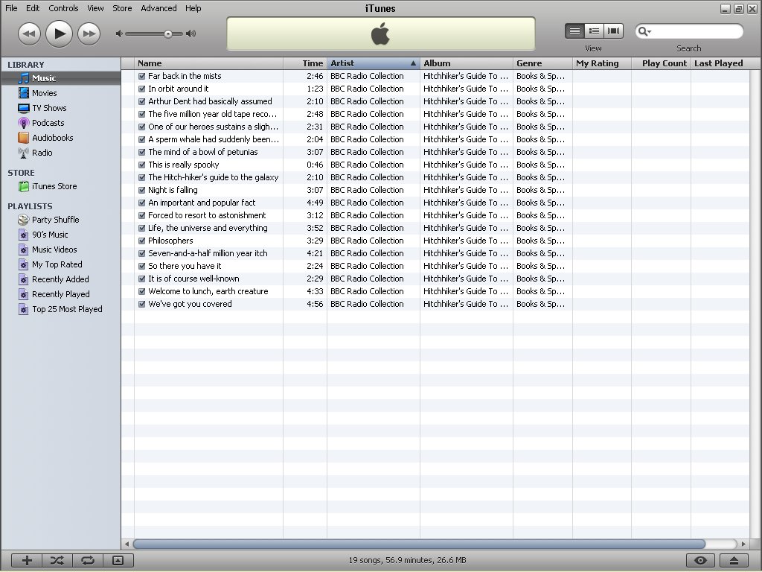The width and height of the screenshot is (762, 572).
Task: Uncheck 'The mind of a bowl of petunias'
Action: point(142,152)
